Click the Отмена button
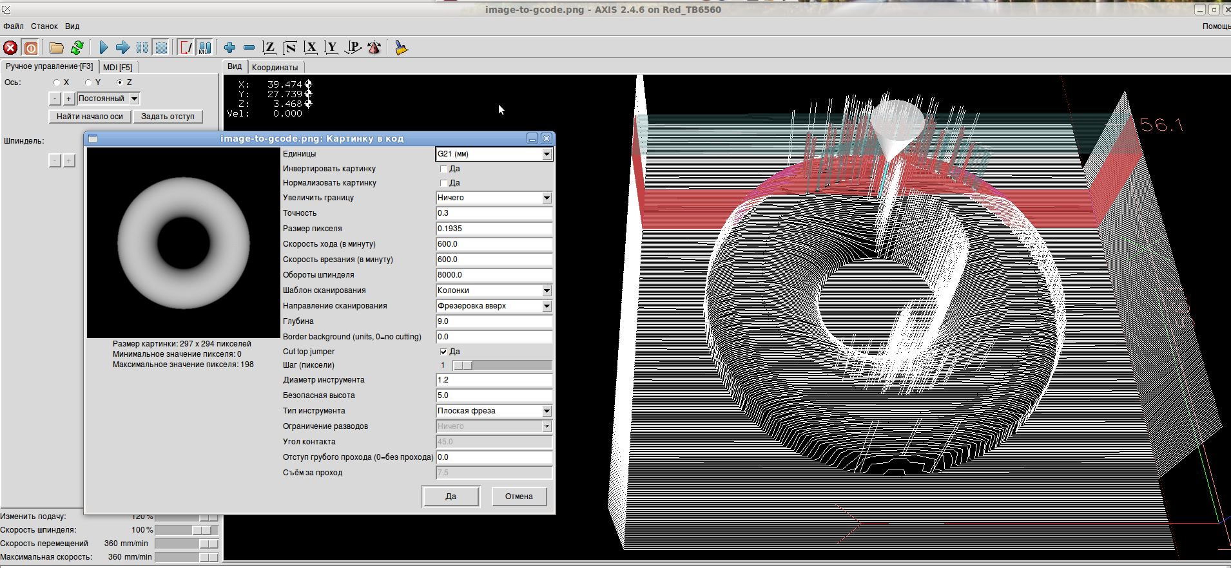The image size is (1231, 568). (519, 497)
